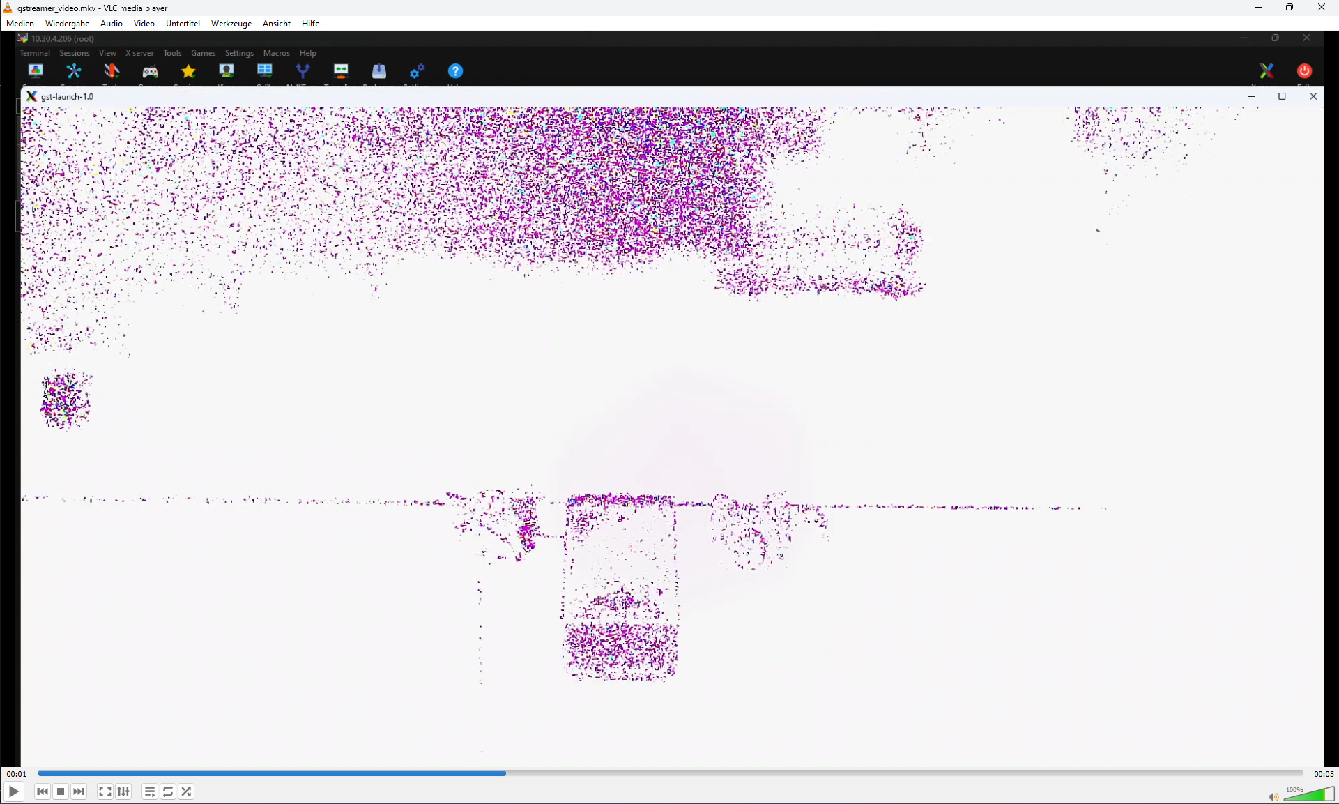Mute audio via speaker icon

1273,796
